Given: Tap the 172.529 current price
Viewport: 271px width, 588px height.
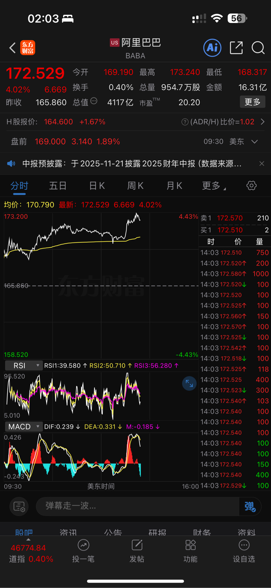Looking at the screenshot, I should [x=35, y=73].
